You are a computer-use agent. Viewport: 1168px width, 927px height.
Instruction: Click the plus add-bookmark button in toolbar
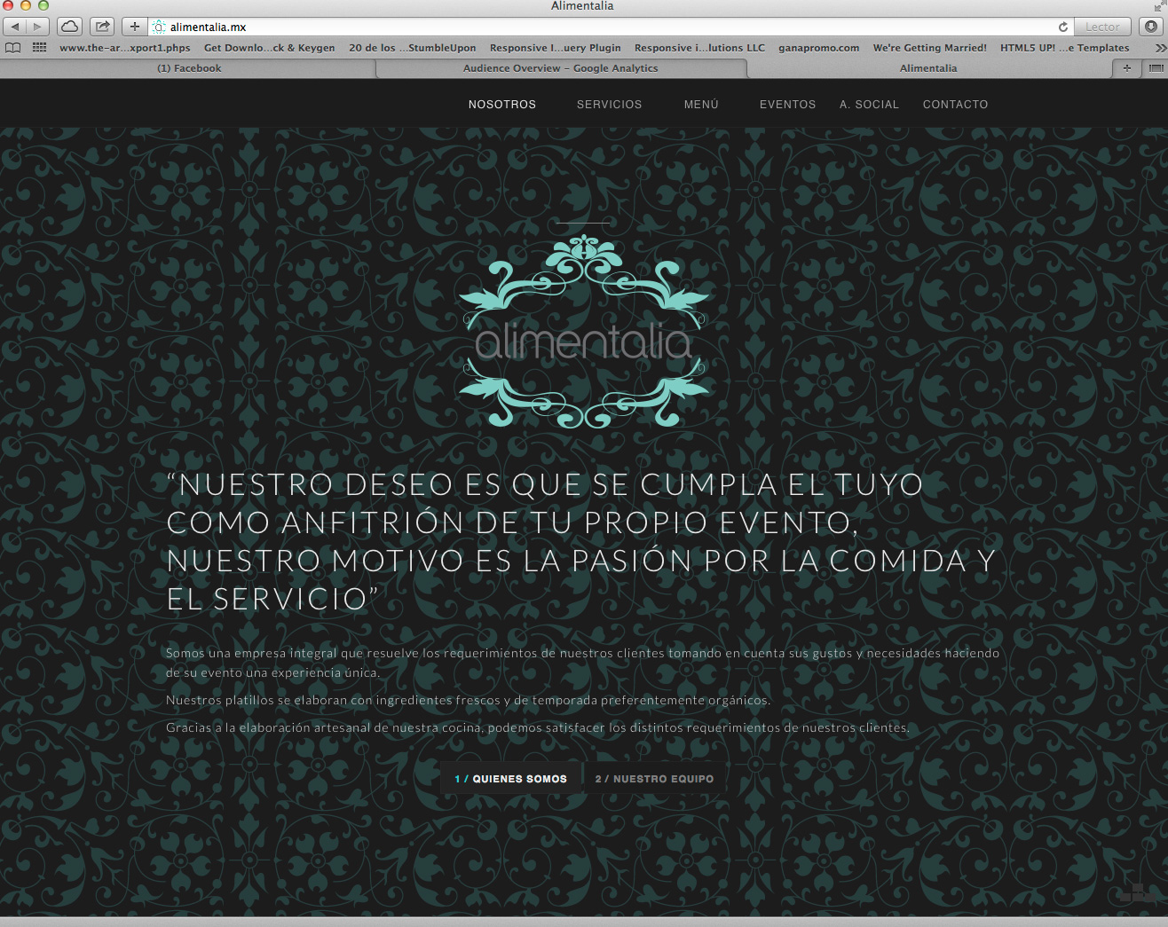coord(134,27)
